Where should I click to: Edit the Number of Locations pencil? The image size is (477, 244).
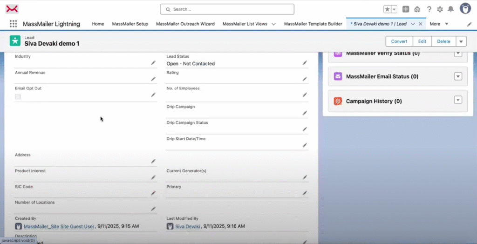point(153,209)
